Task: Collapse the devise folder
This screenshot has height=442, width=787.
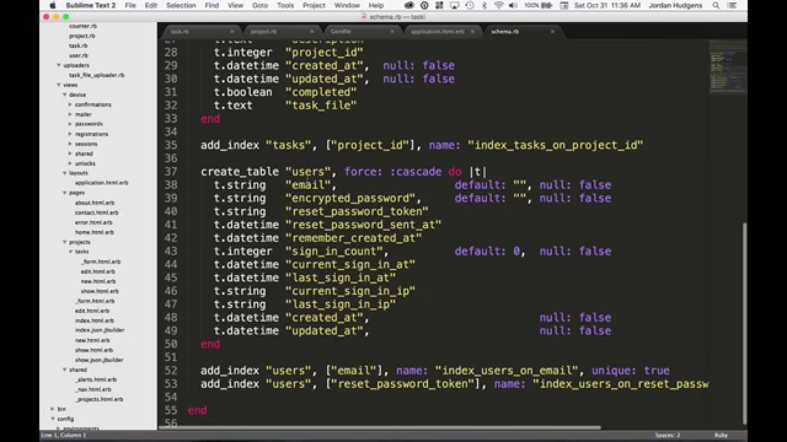Action: 65,95
